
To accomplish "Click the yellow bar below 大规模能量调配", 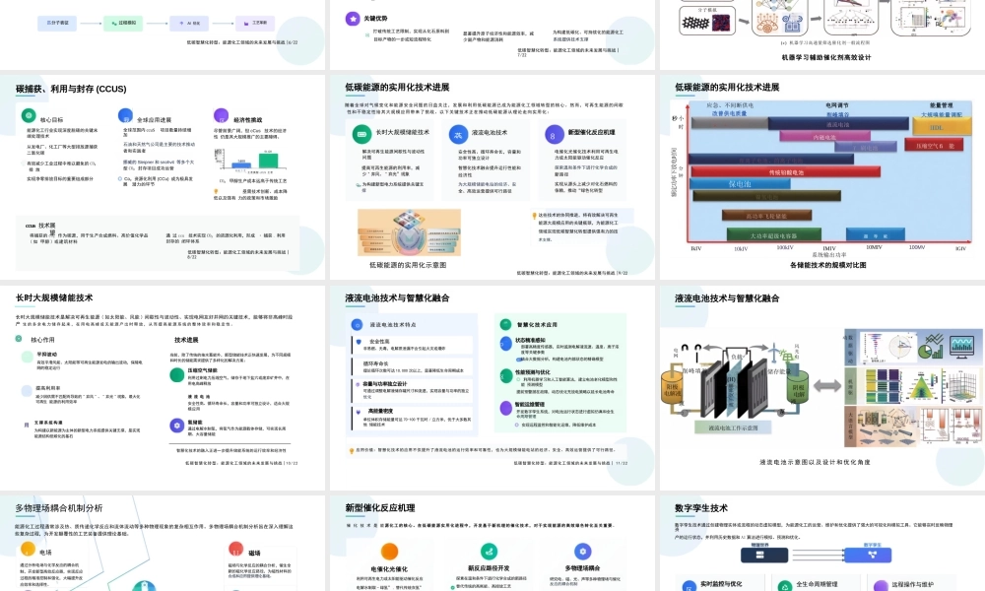I will (x=941, y=126).
